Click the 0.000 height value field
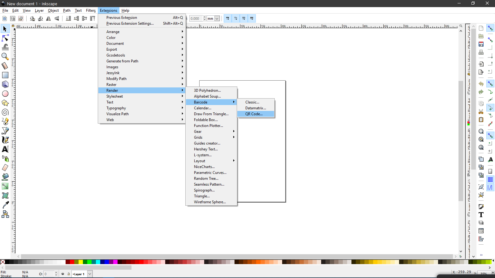Image resolution: width=495 pixels, height=278 pixels. click(196, 19)
